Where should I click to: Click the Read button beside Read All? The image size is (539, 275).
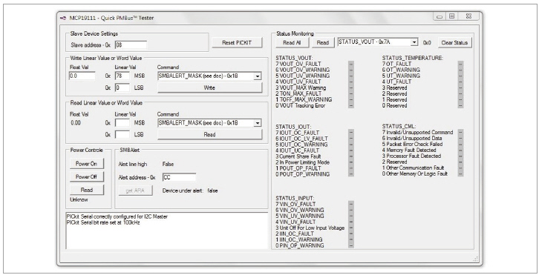[x=322, y=42]
